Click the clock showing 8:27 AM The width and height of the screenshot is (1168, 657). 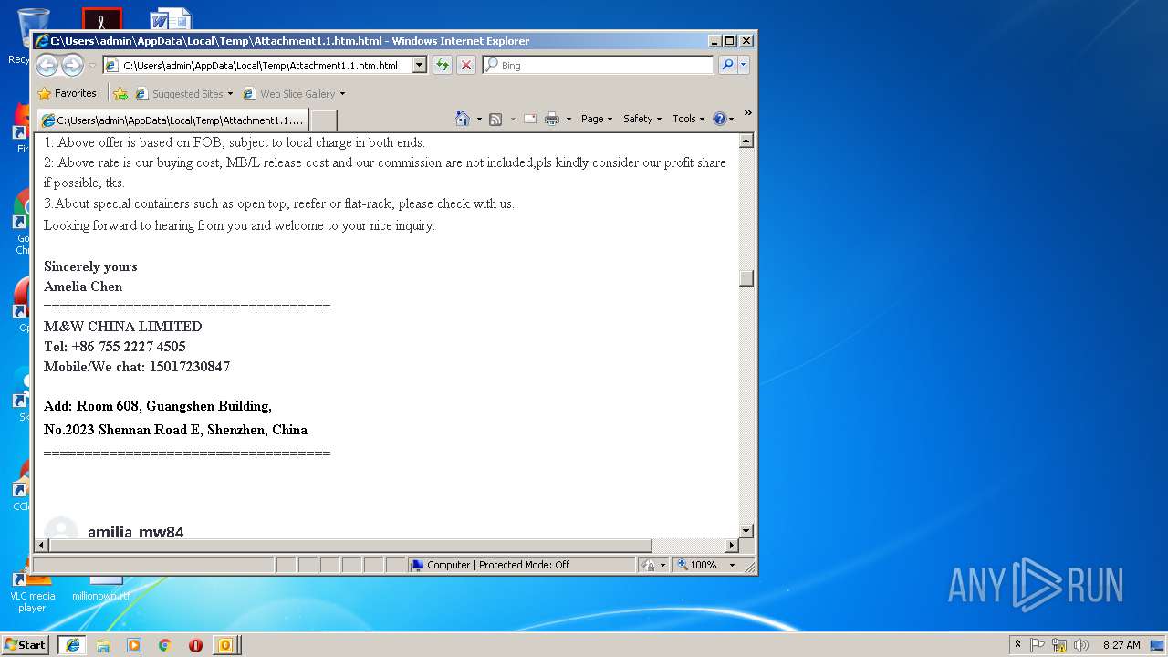pyautogui.click(x=1121, y=644)
